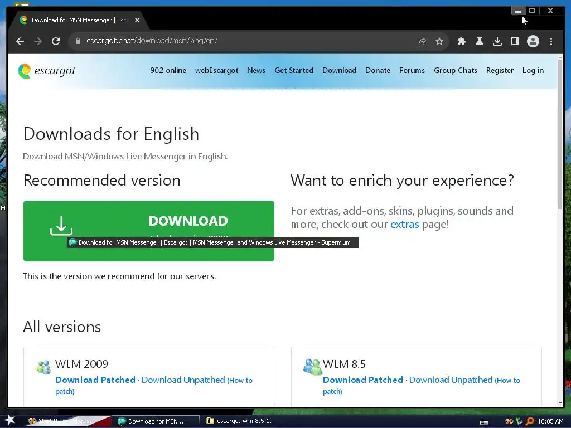Click the WLM 2009 messenger icon
Viewport: 571px width, 428px height.
coord(43,367)
